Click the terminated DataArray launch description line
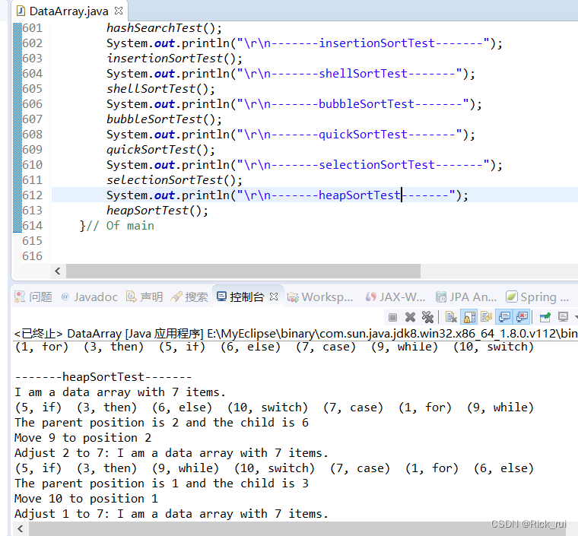Screen dimensions: 578x536 coord(296,334)
